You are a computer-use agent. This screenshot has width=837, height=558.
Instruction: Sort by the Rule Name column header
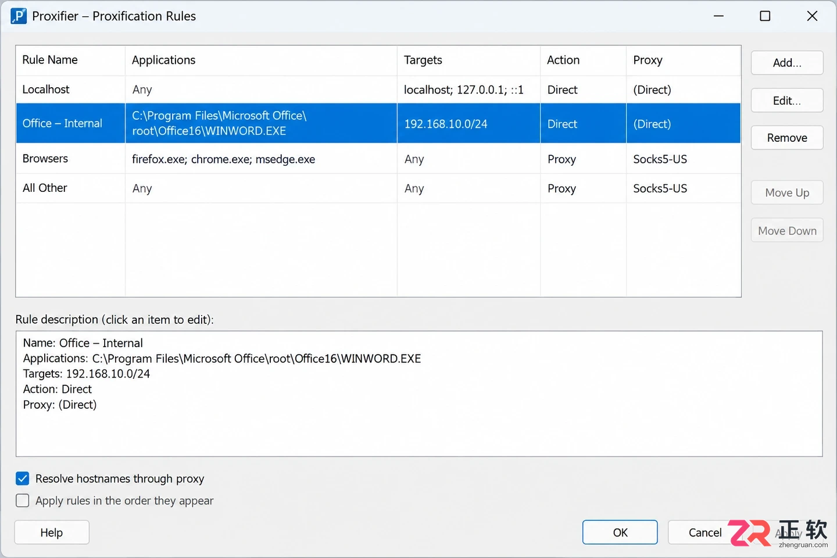point(70,60)
